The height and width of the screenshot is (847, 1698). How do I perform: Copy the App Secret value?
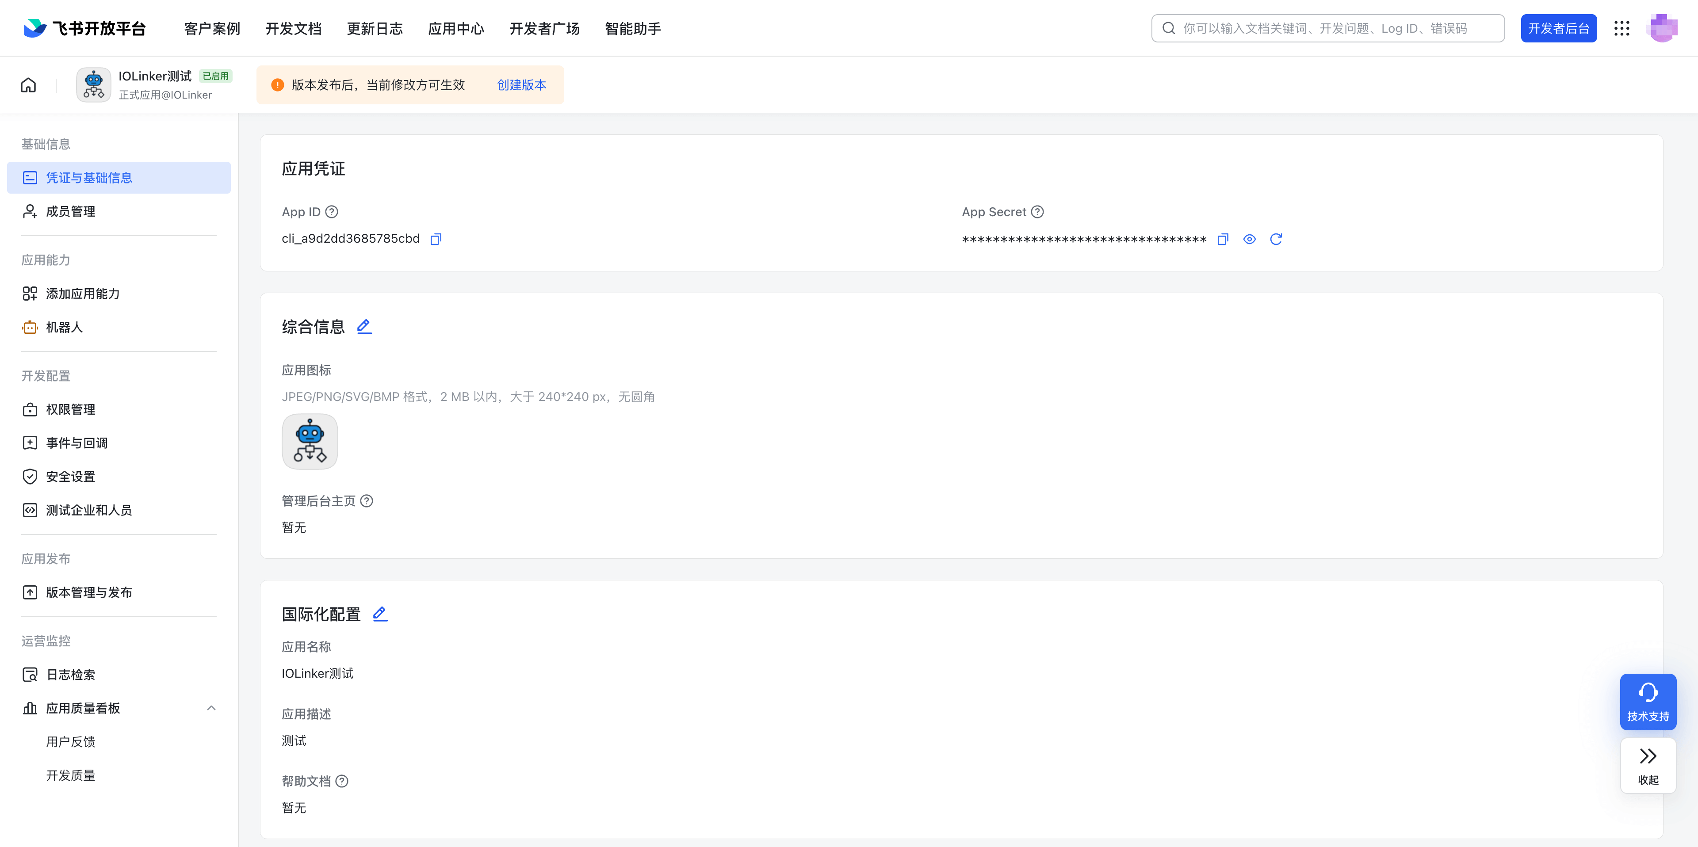(1223, 239)
